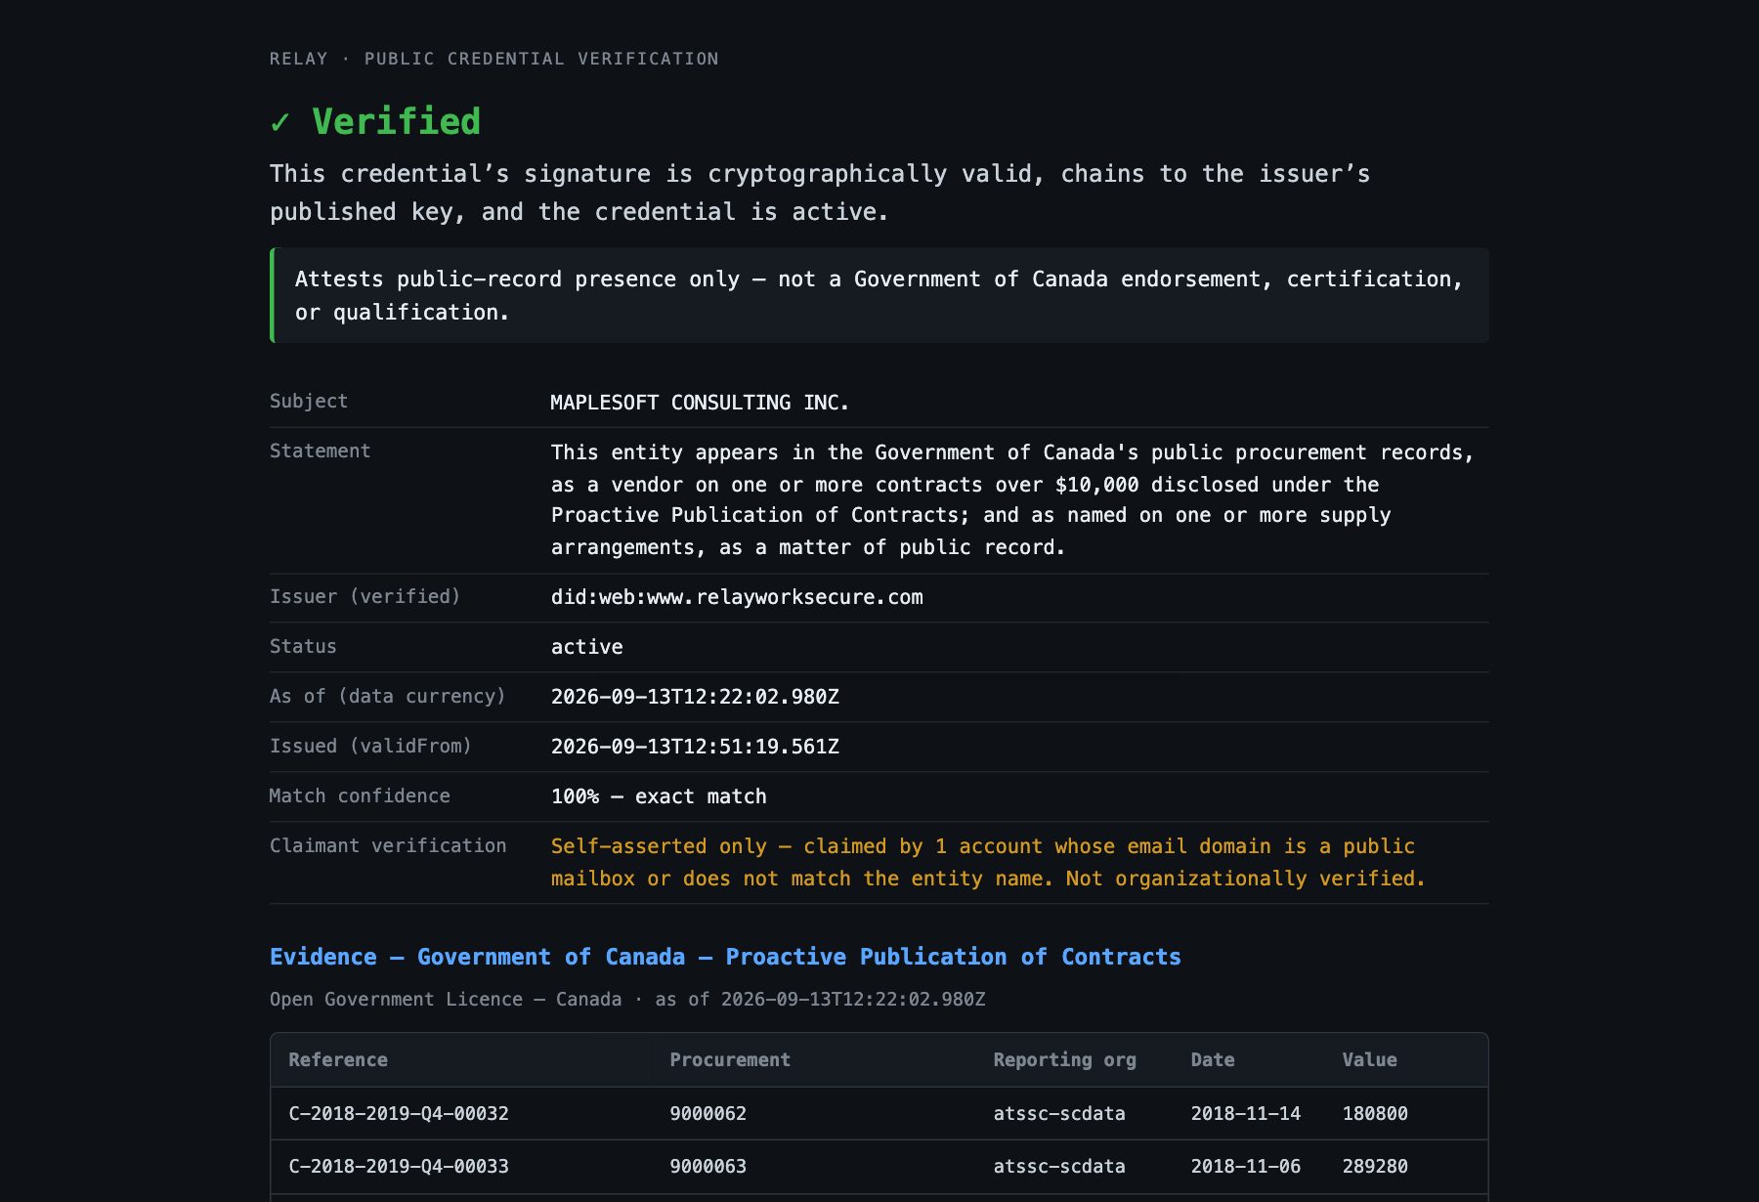Click the Date column header
1759x1202 pixels.
[1213, 1059]
